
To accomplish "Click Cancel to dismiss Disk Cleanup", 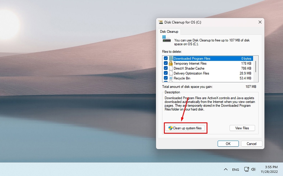I will click(x=251, y=144).
